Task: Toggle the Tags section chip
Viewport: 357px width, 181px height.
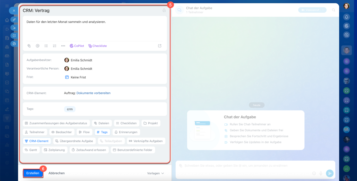Action: point(102,132)
